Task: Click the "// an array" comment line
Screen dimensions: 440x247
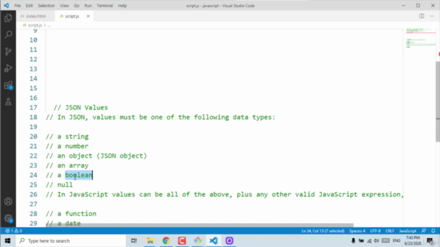Action: [x=67, y=165]
